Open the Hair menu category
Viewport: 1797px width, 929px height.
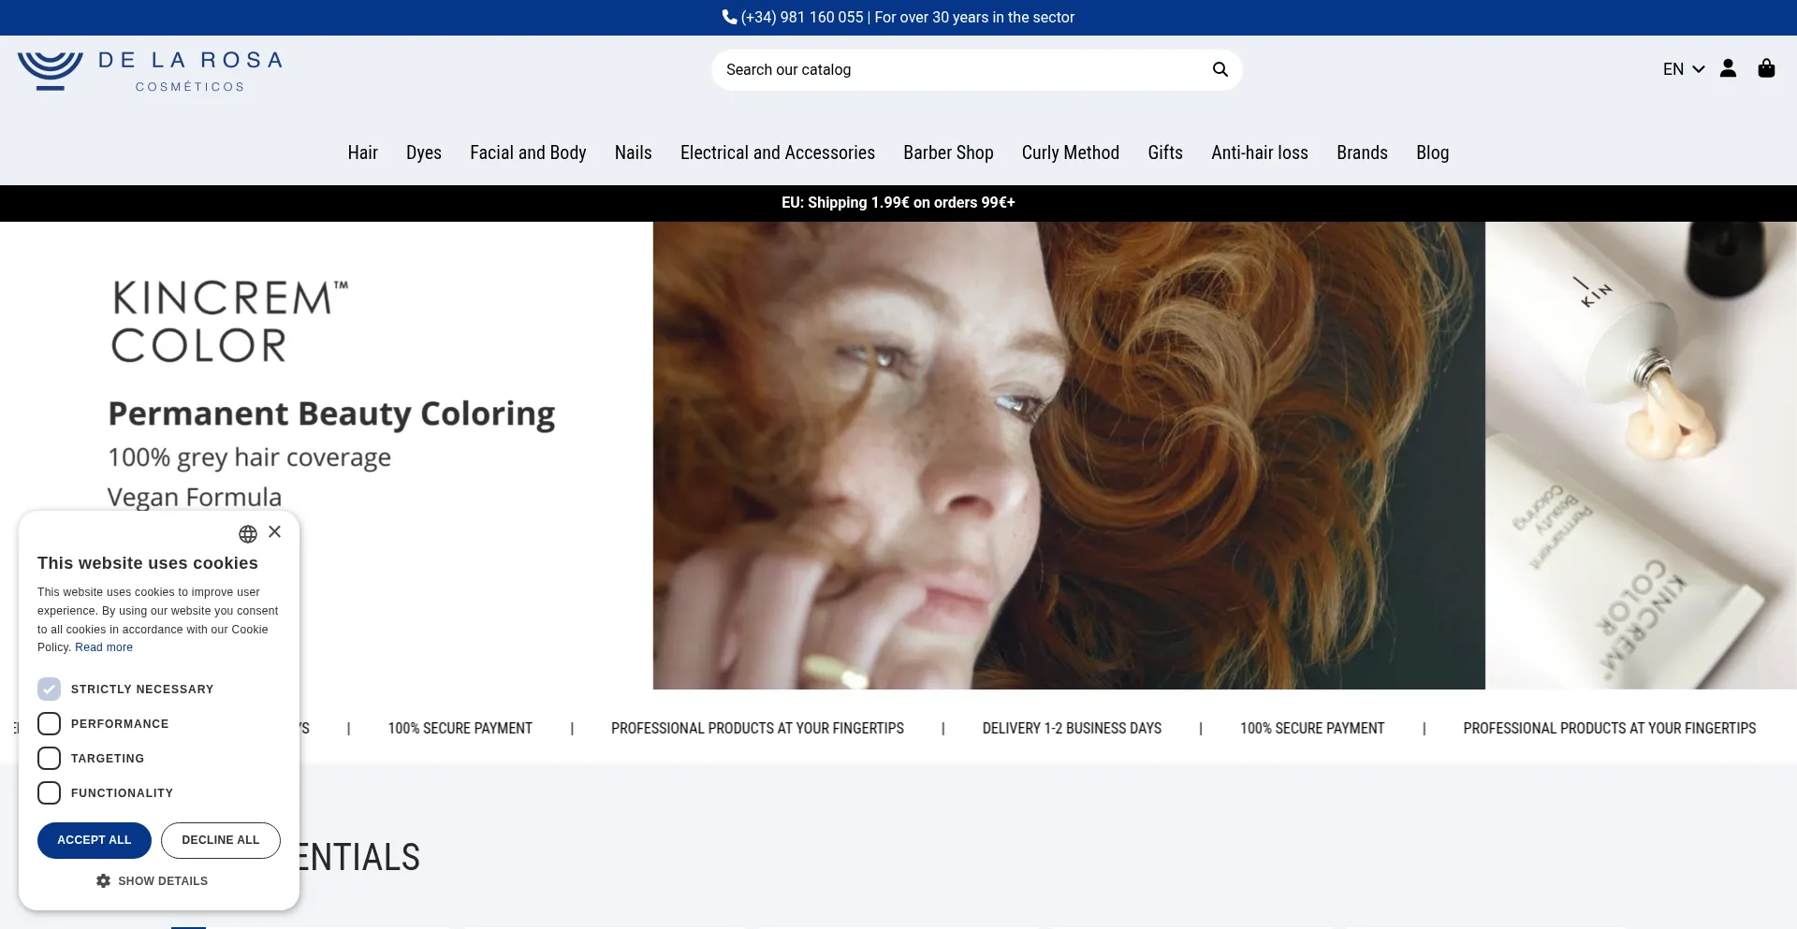click(x=362, y=152)
